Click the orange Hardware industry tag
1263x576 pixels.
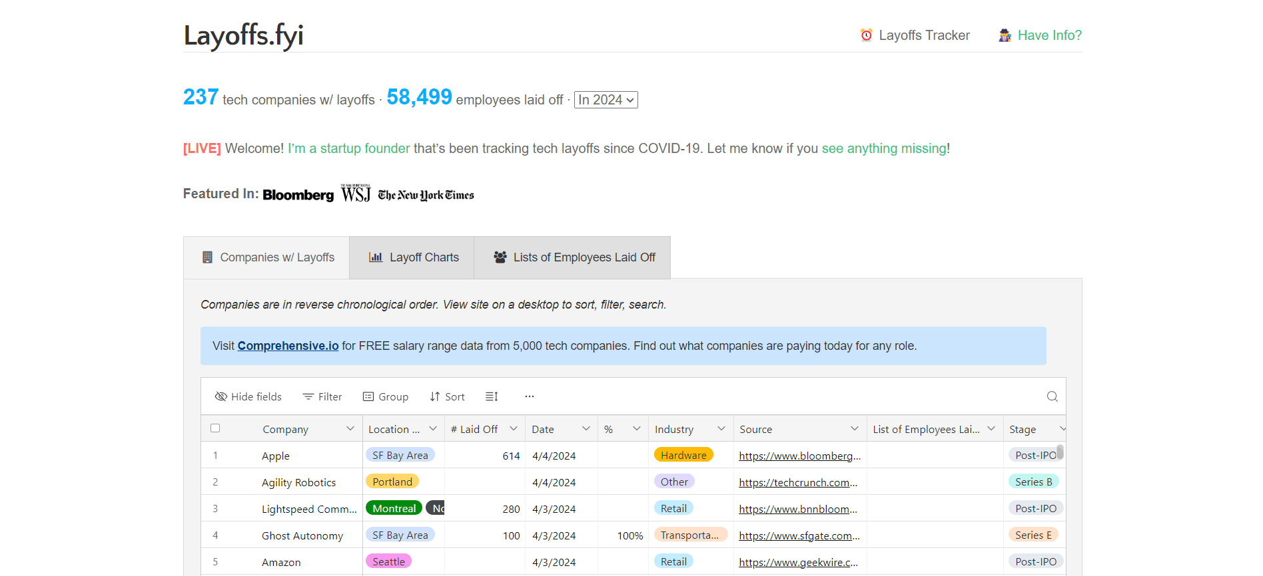(x=683, y=455)
